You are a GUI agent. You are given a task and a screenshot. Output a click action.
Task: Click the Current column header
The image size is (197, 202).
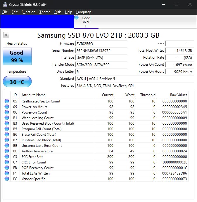(104, 95)
